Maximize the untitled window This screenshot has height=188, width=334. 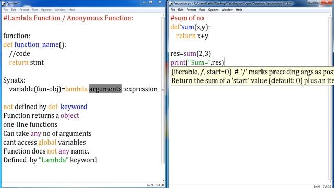[151, 2]
